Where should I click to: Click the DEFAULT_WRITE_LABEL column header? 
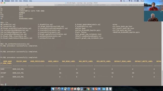pyautogui.click(x=144, y=61)
